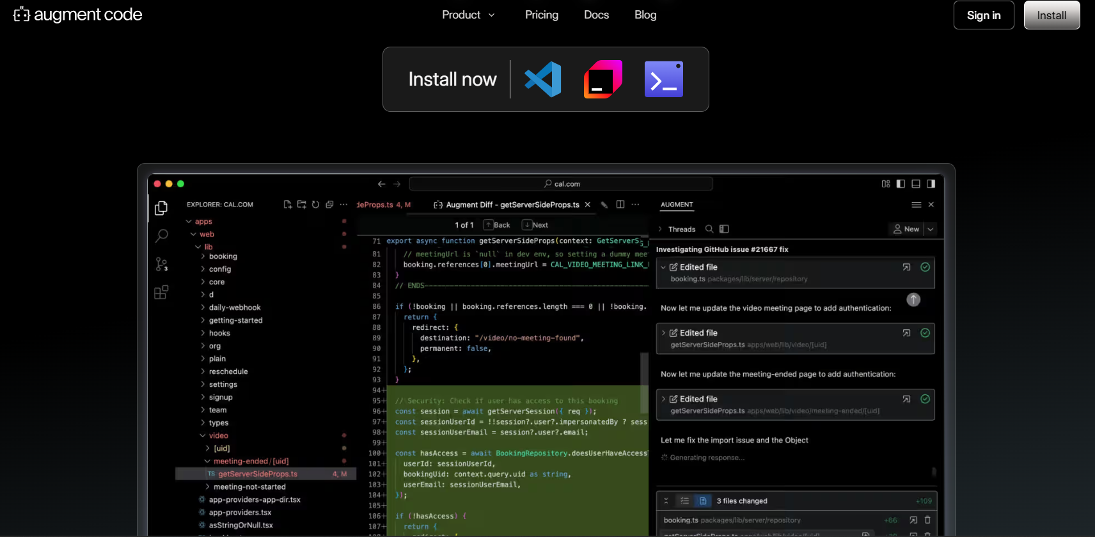This screenshot has width=1095, height=537.
Task: Click the JetBrains install icon
Action: [x=603, y=79]
